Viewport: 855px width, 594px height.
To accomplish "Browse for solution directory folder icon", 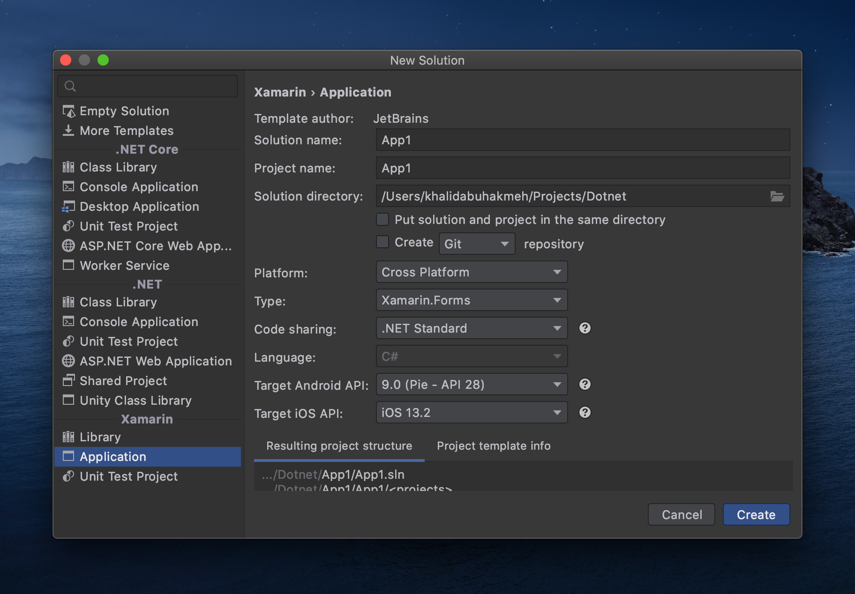I will [777, 196].
